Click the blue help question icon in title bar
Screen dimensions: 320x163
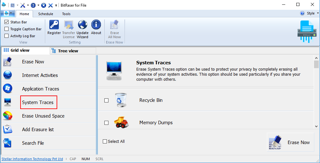tap(33, 5)
